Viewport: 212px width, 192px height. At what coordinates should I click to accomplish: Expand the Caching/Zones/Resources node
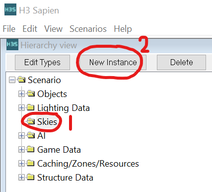pyautogui.click(x=21, y=164)
